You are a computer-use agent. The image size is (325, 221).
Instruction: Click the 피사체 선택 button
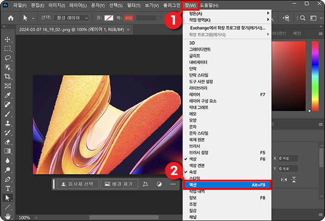[x=78, y=184]
